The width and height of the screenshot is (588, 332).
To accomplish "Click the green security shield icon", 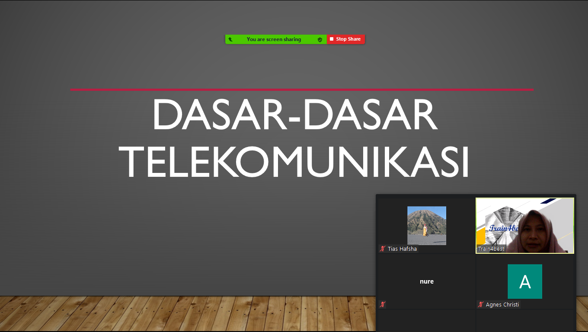I will coord(320,39).
